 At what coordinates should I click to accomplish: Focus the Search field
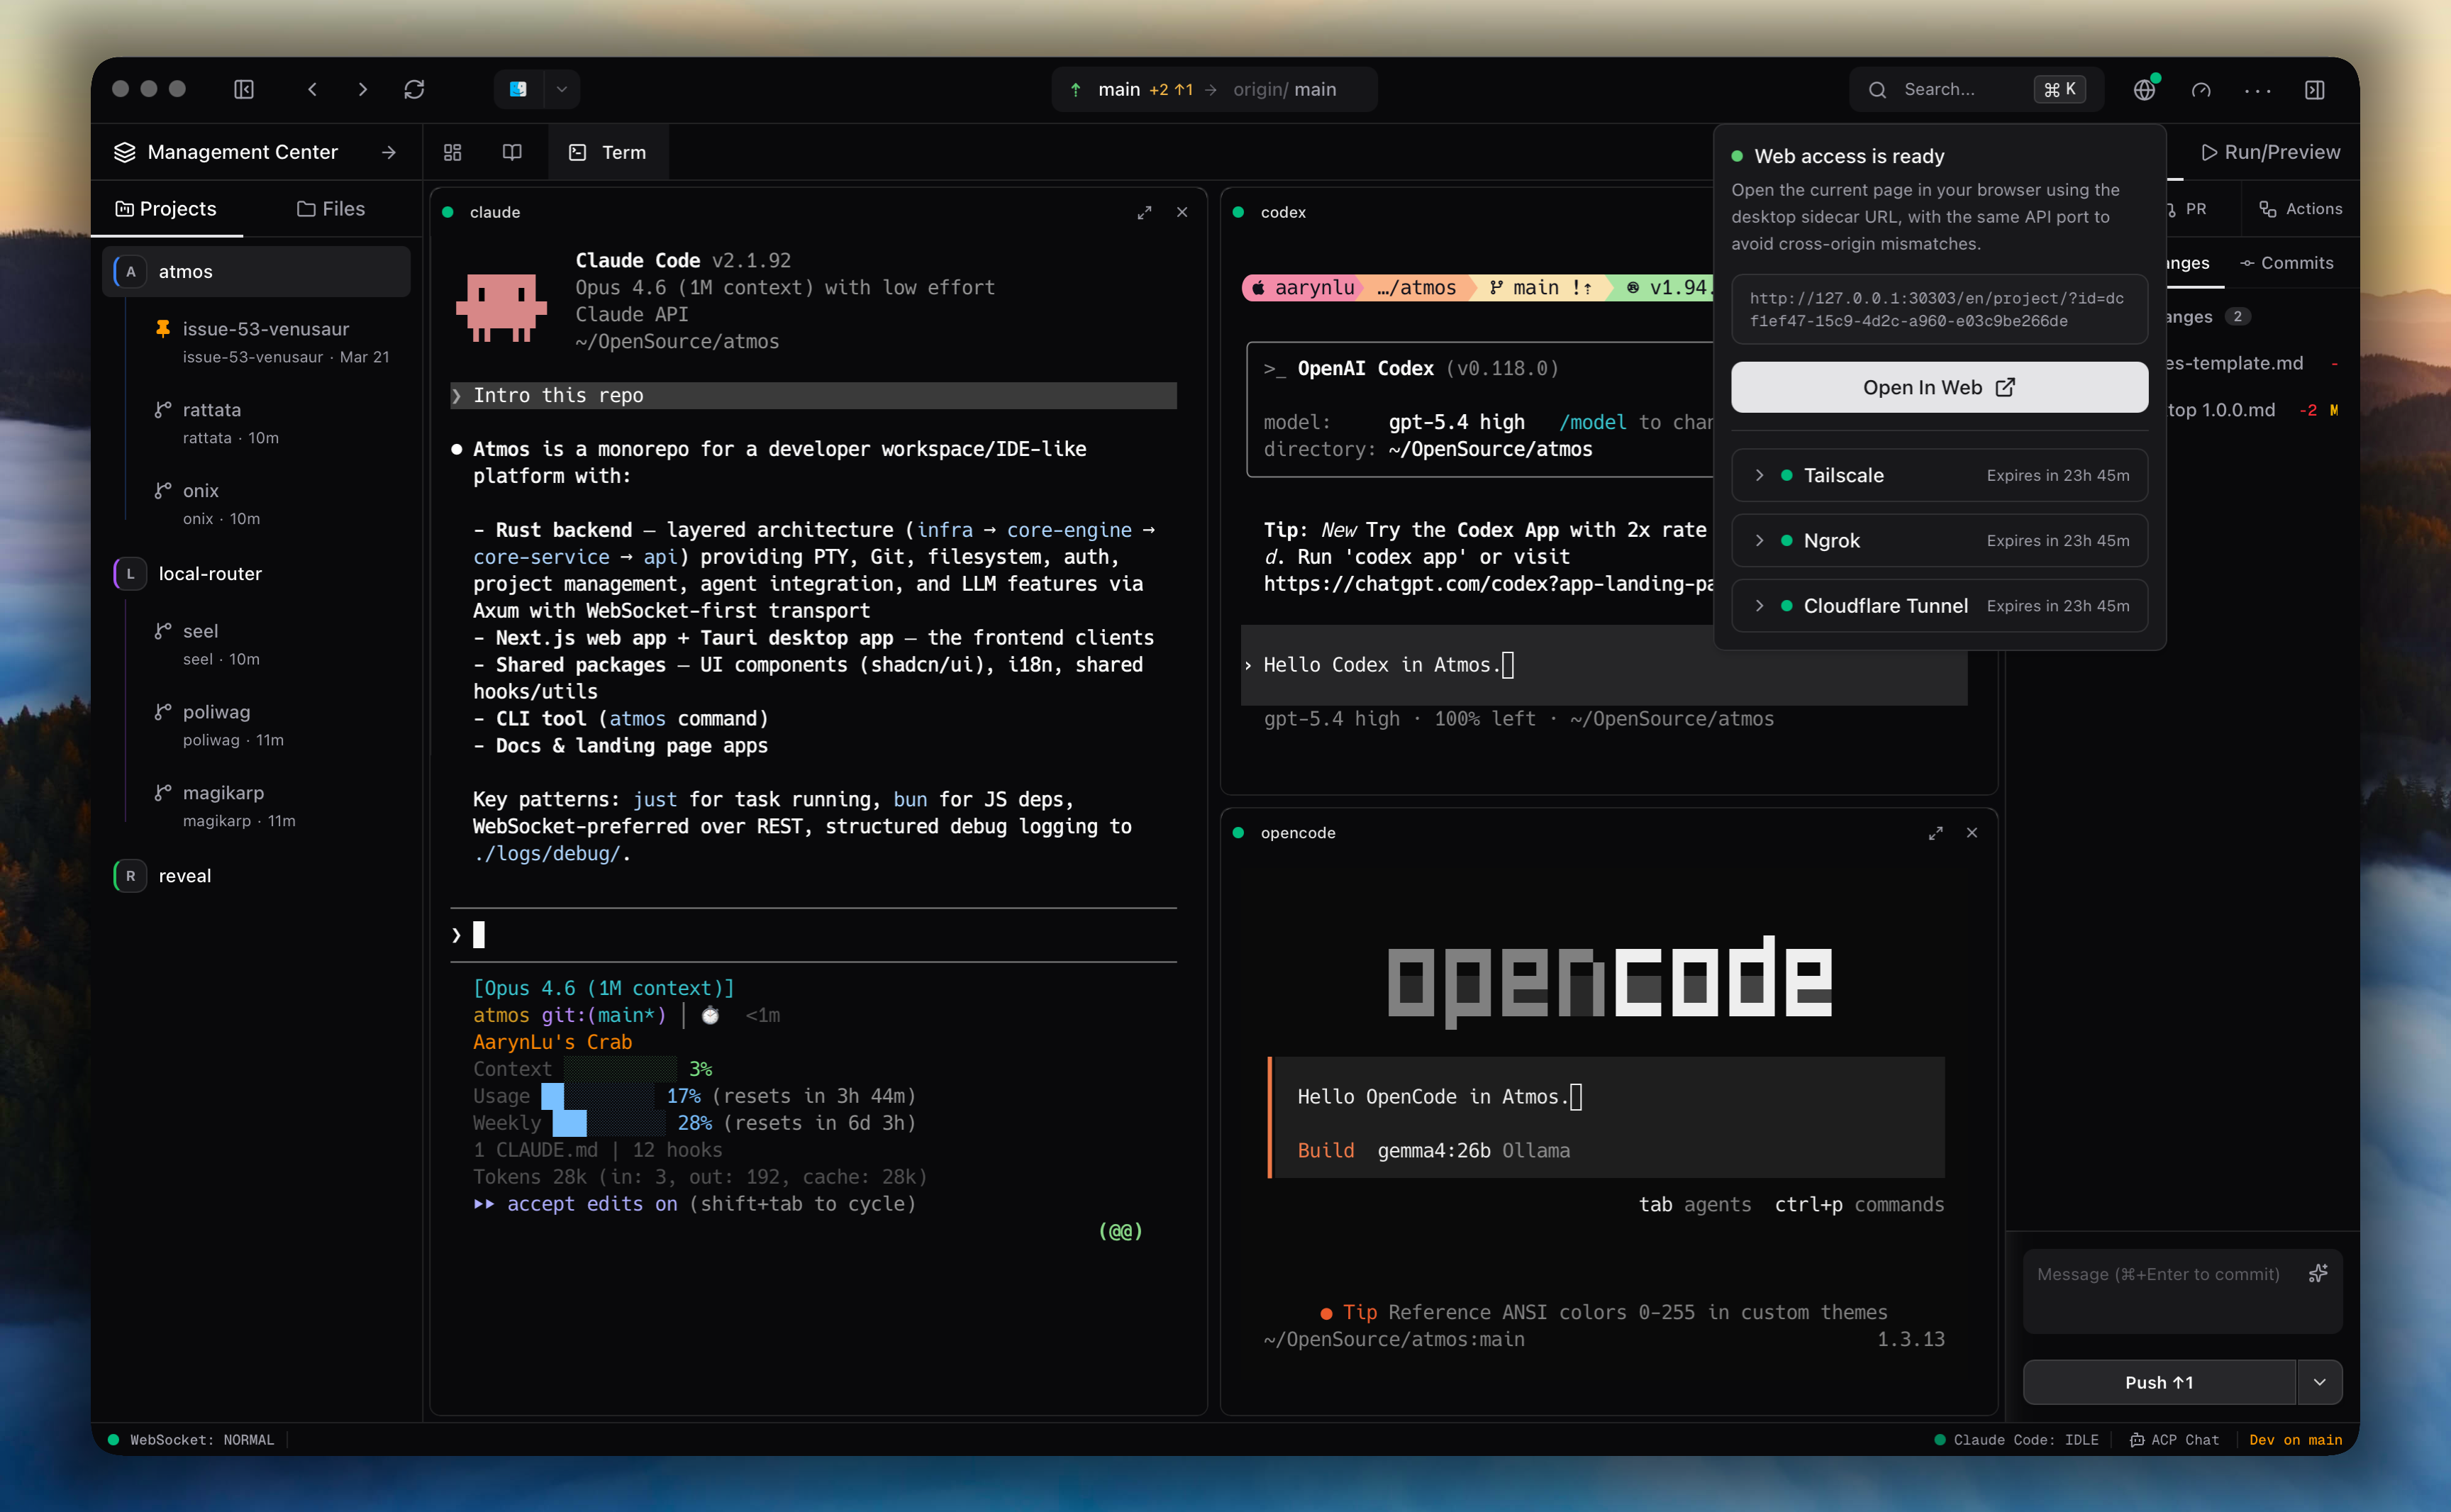click(1975, 89)
